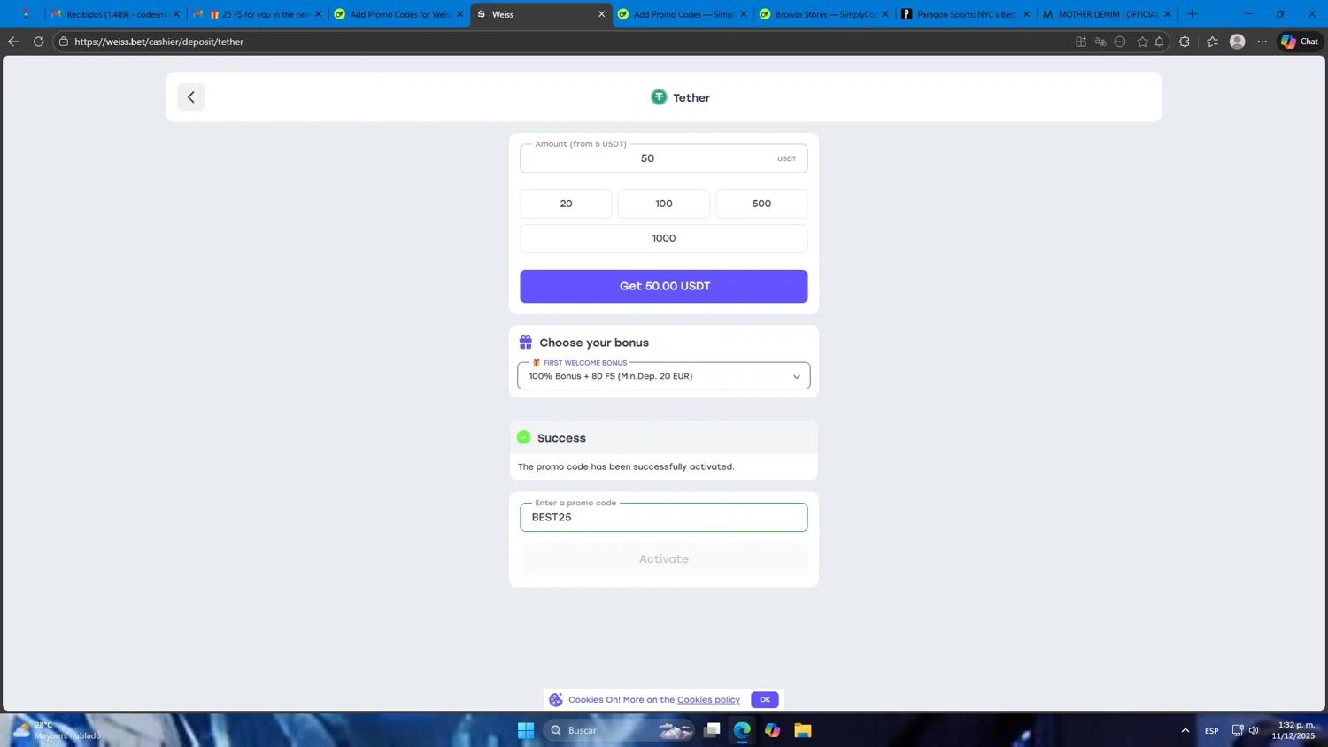Go back using the page's left chevron button
1328x747 pixels.
tap(190, 97)
